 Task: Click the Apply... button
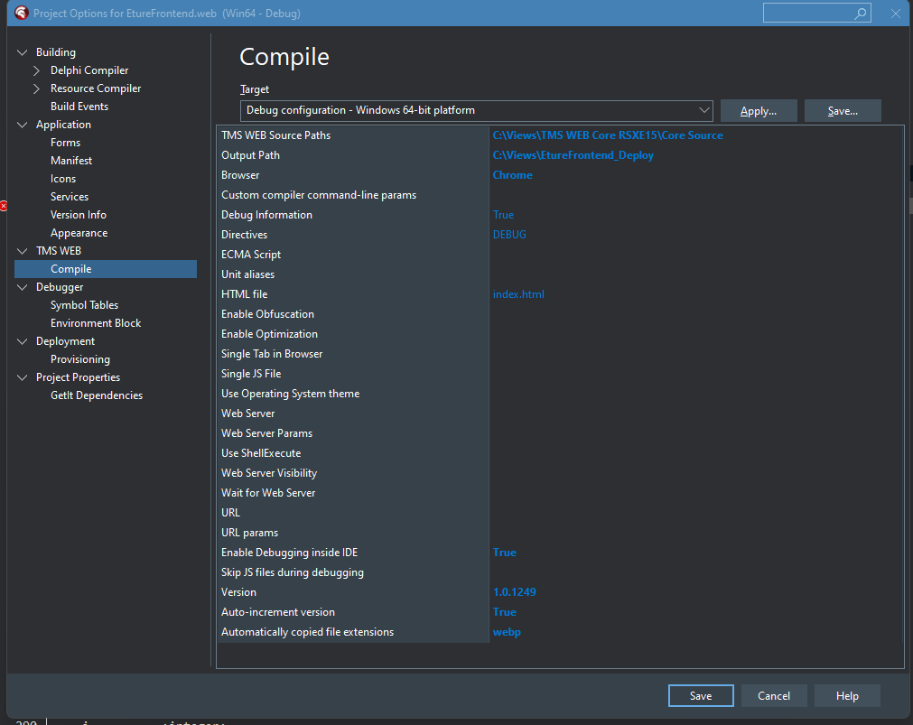click(759, 111)
